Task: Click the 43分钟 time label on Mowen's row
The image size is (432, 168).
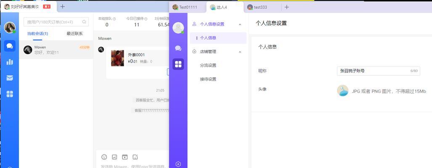Action: coord(84,47)
